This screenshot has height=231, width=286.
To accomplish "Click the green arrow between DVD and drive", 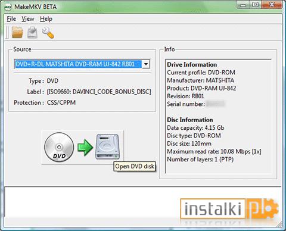I will 85,148.
